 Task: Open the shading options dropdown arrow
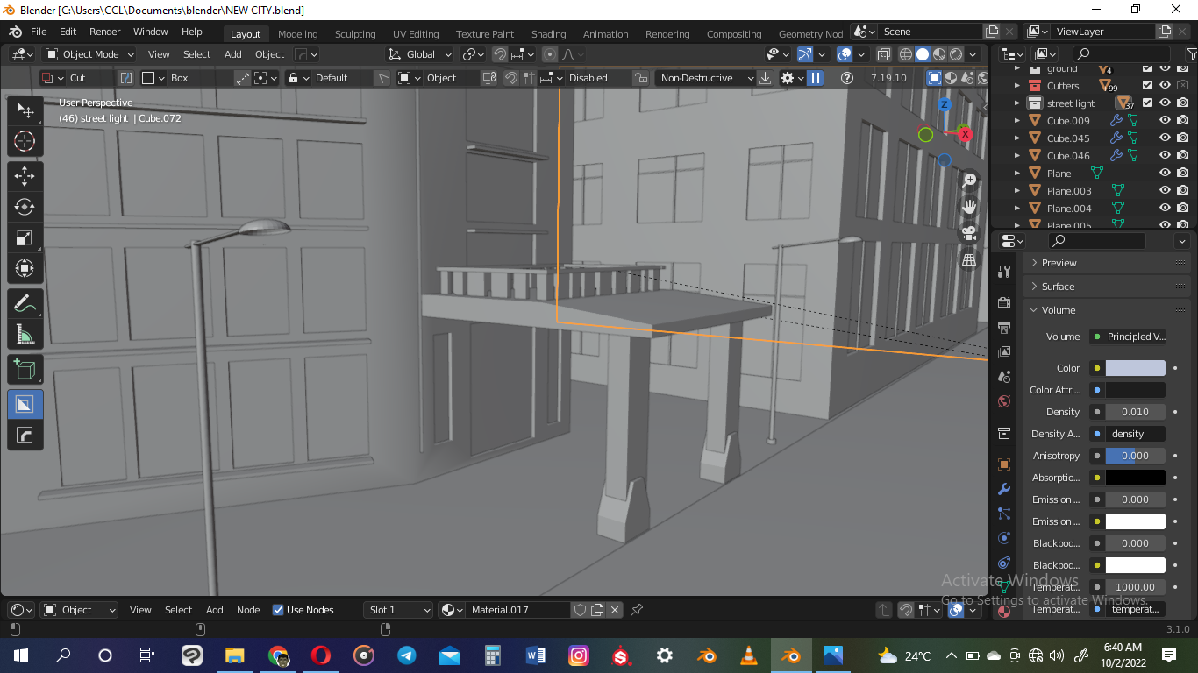[973, 54]
